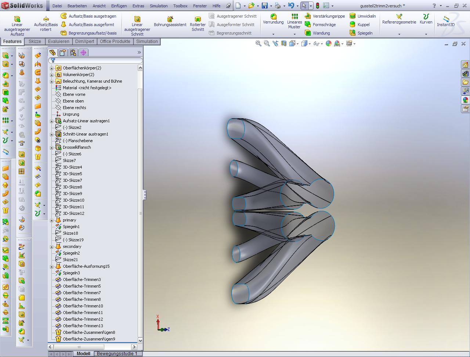Select the Linear ausgetragener Aufsatz tool
Viewport: 470px width, 357px height.
[x=17, y=19]
